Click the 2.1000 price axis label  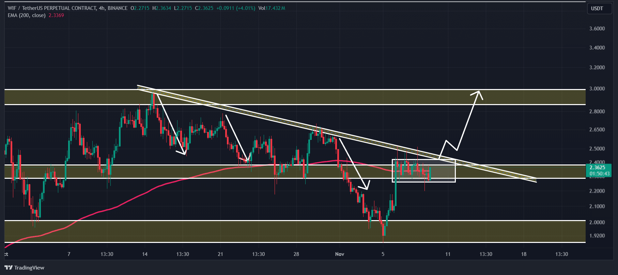(x=597, y=206)
